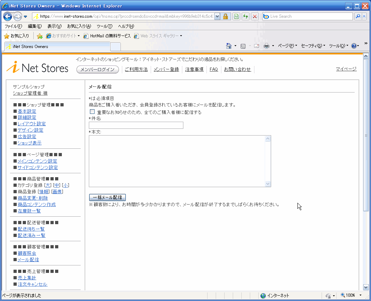Viewport: 371px width, 301px height.
Task: Click the 一括メール配信 button
Action: 107,197
